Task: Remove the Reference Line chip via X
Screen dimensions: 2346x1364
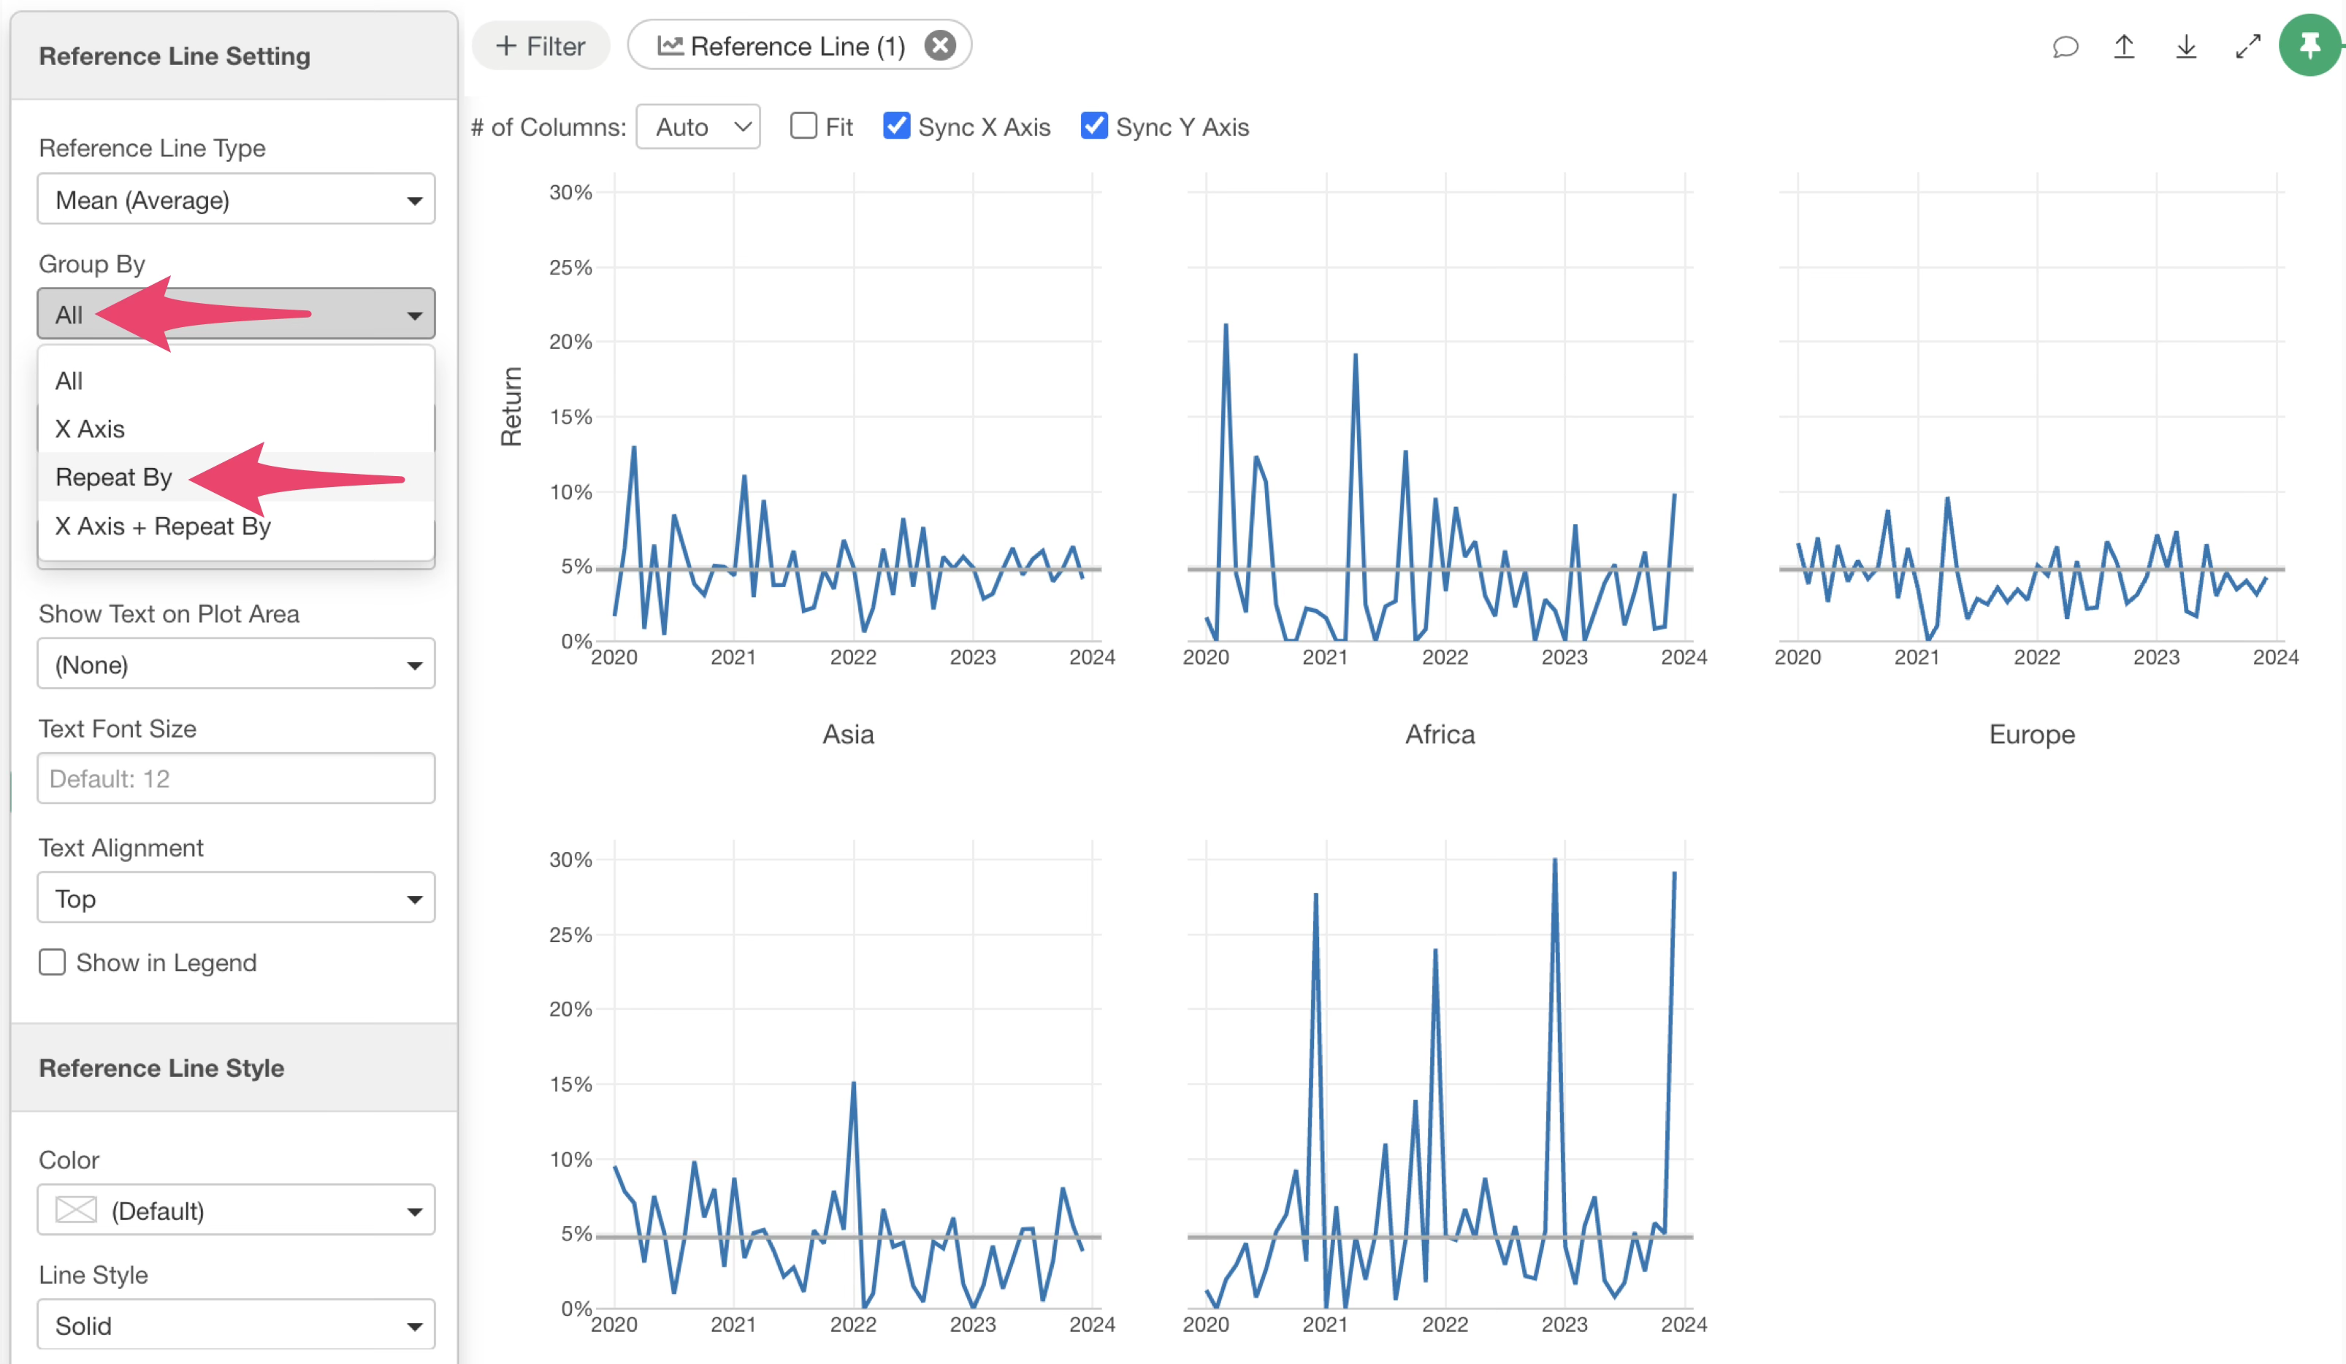Action: click(940, 45)
